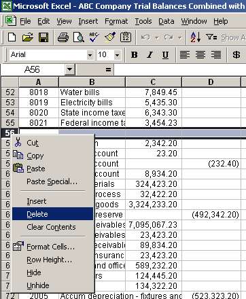Toggle Center alignment

(200, 54)
